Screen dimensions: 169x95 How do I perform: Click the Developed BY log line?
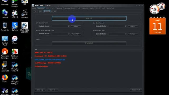[51, 56]
